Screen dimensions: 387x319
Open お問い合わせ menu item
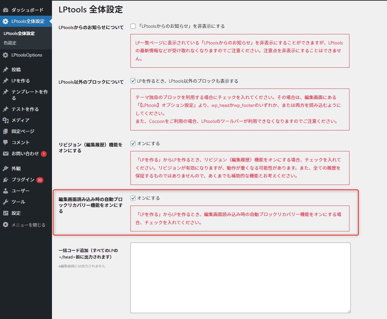[26, 154]
